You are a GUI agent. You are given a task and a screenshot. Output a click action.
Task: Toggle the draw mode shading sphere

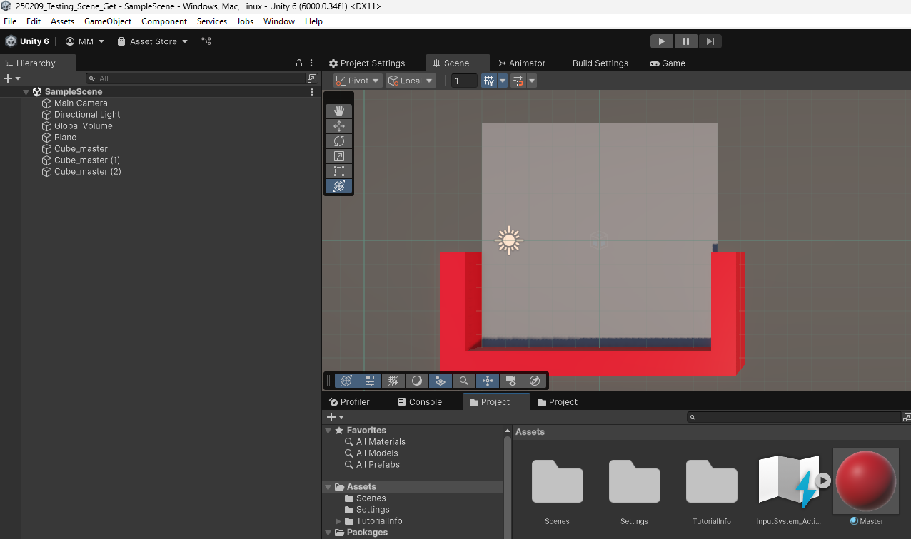click(417, 381)
